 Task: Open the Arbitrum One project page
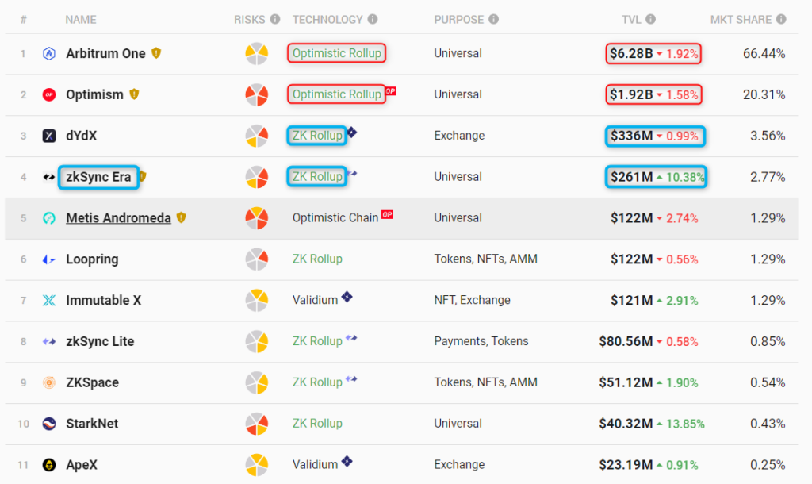click(x=105, y=53)
